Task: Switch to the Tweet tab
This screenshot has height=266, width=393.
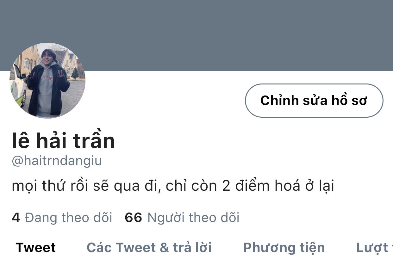Action: [36, 248]
